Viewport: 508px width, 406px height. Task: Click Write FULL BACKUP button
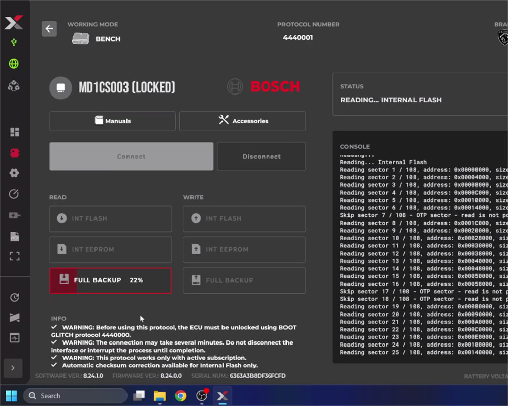tap(244, 280)
